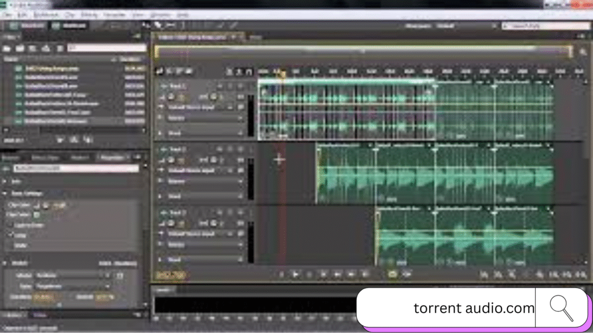Toggle the Mute button on Track 1
The width and height of the screenshot is (593, 333).
pyautogui.click(x=219, y=86)
